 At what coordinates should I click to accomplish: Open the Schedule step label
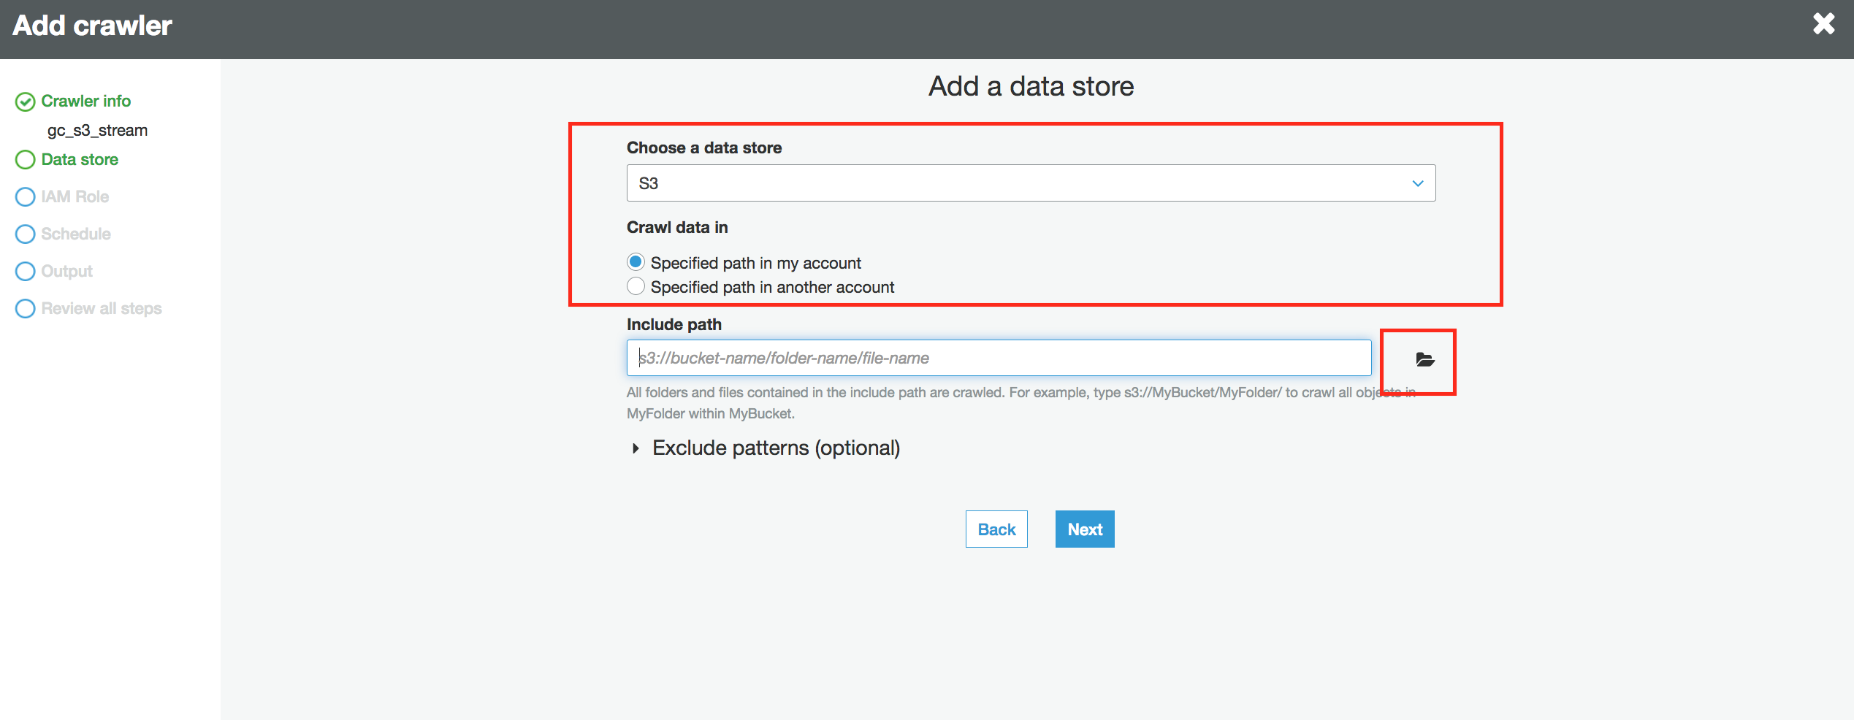tap(76, 234)
